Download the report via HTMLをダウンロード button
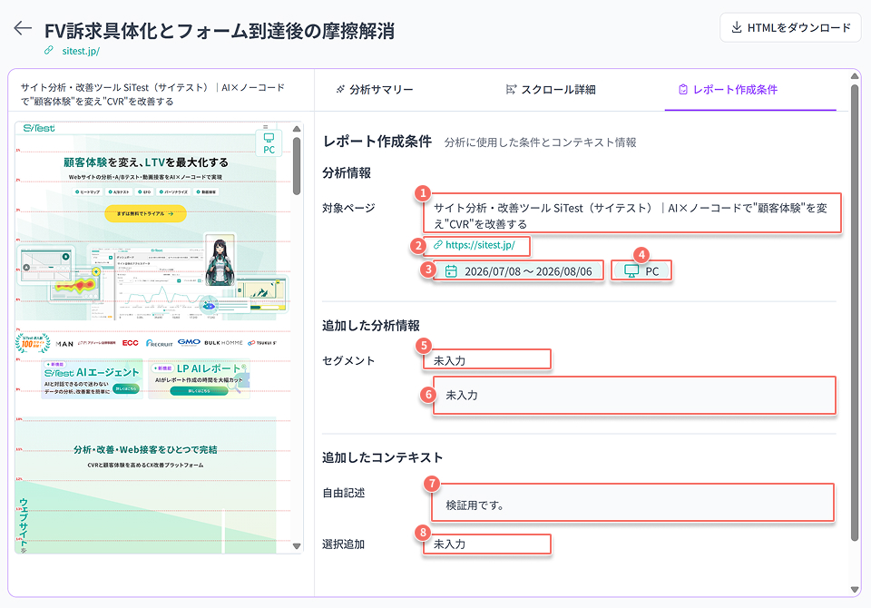This screenshot has height=608, width=871. click(x=790, y=28)
